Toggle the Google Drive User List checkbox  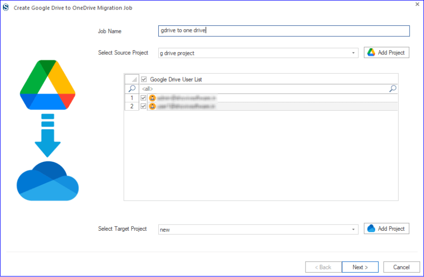tap(144, 79)
